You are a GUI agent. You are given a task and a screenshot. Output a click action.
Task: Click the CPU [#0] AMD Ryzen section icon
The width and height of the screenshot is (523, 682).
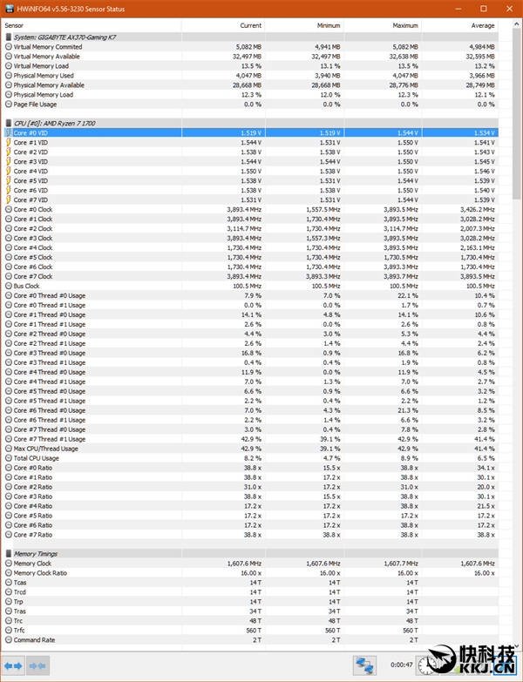pyautogui.click(x=8, y=123)
